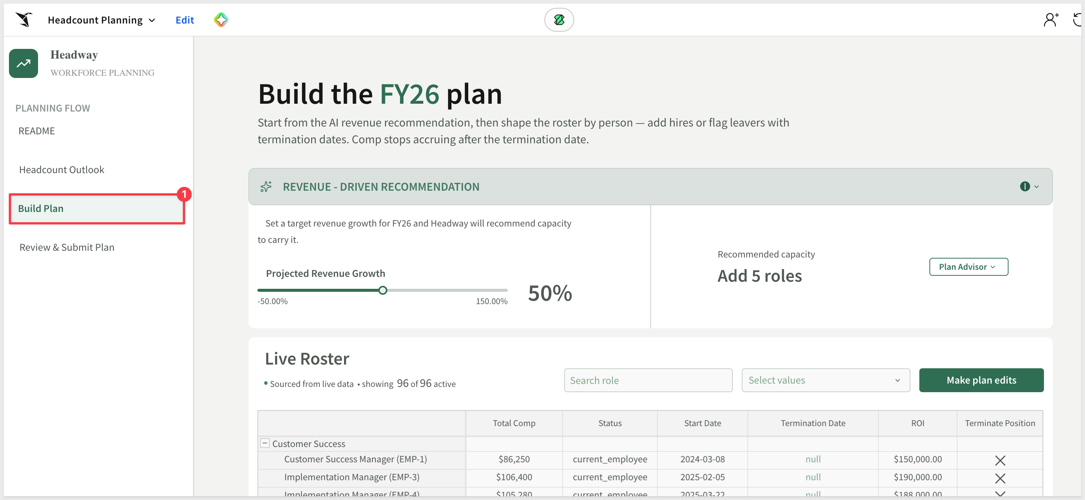The image size is (1085, 500).
Task: Go to Headcount Outlook page
Action: click(62, 170)
